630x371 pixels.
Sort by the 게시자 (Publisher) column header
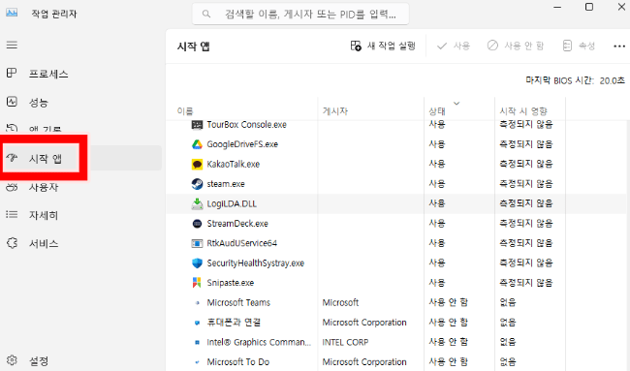coord(335,110)
